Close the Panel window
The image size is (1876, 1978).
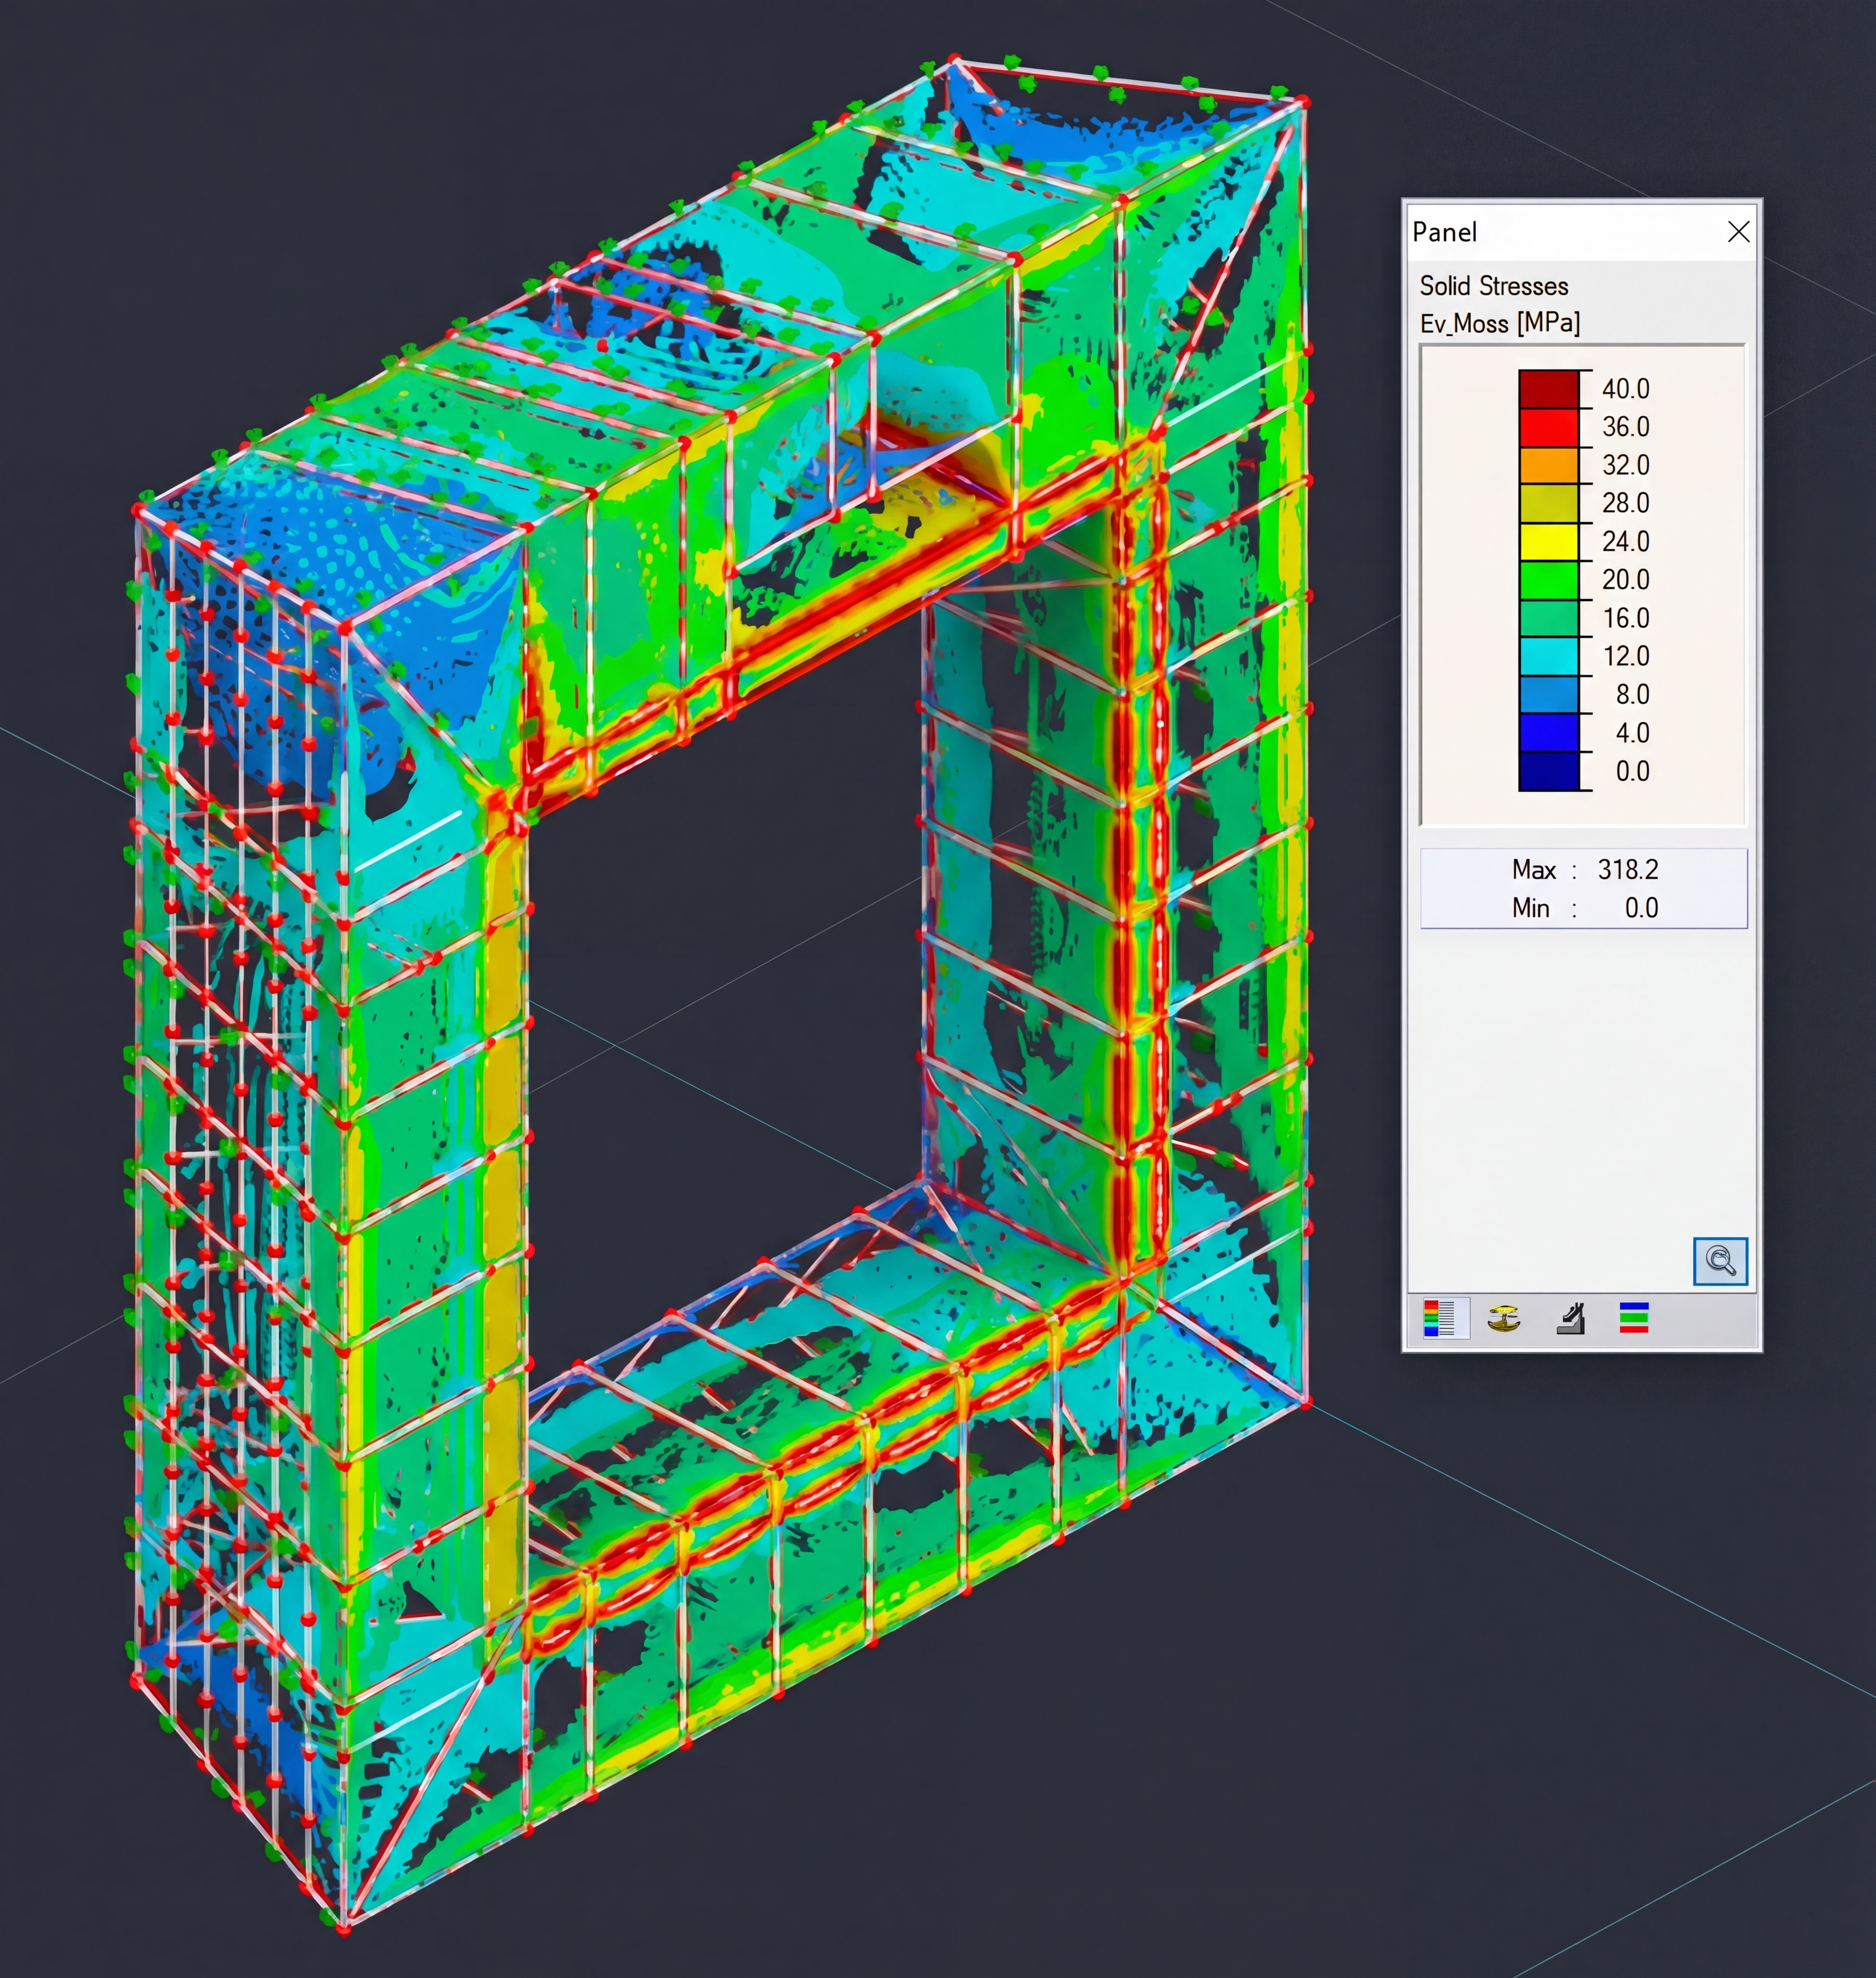[1739, 232]
